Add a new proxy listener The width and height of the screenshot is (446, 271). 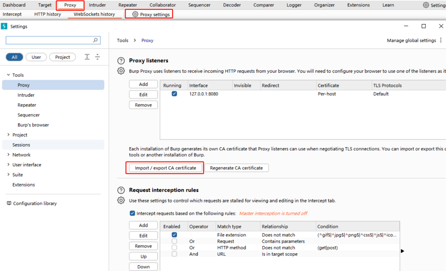tap(143, 84)
